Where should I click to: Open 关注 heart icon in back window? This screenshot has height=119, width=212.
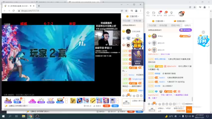tap(148, 14)
